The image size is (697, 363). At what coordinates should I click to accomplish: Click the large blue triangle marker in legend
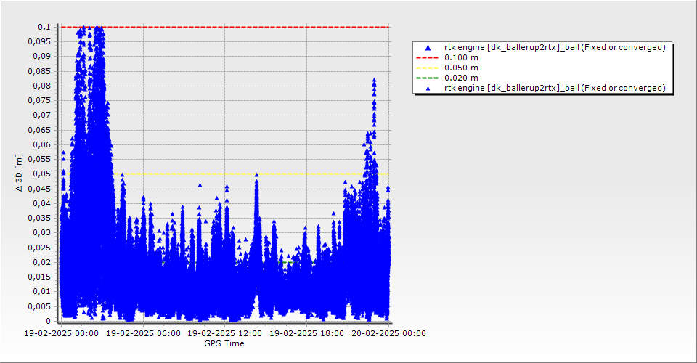tap(428, 47)
